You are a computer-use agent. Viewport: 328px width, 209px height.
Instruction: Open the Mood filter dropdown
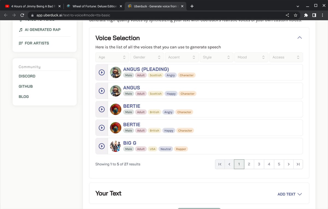[251, 57]
